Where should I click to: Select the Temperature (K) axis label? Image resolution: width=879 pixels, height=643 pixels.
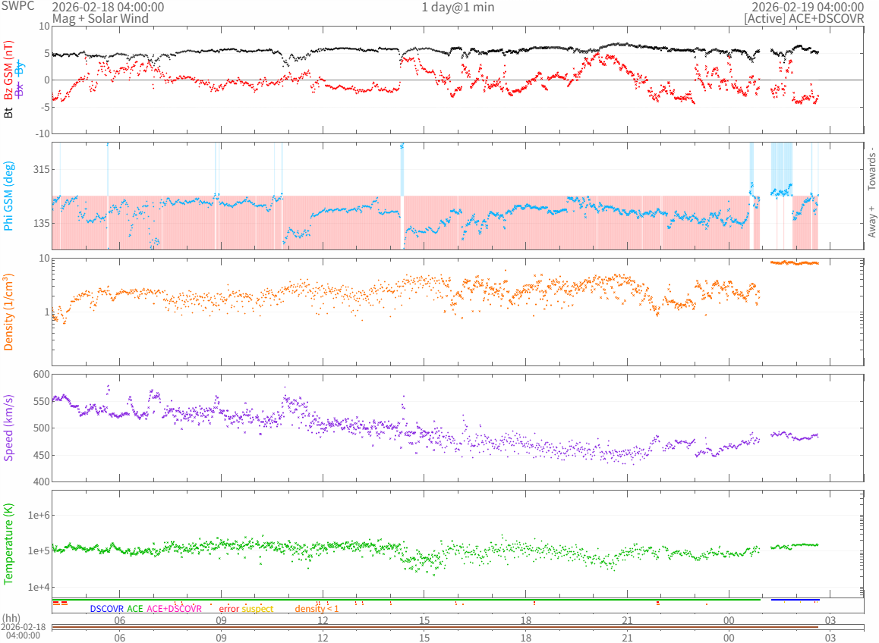coord(9,544)
